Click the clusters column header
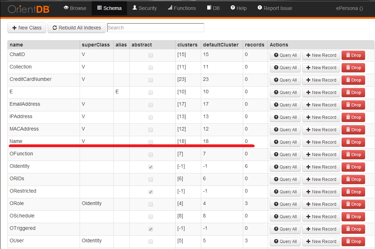This screenshot has width=375, height=249. click(187, 45)
